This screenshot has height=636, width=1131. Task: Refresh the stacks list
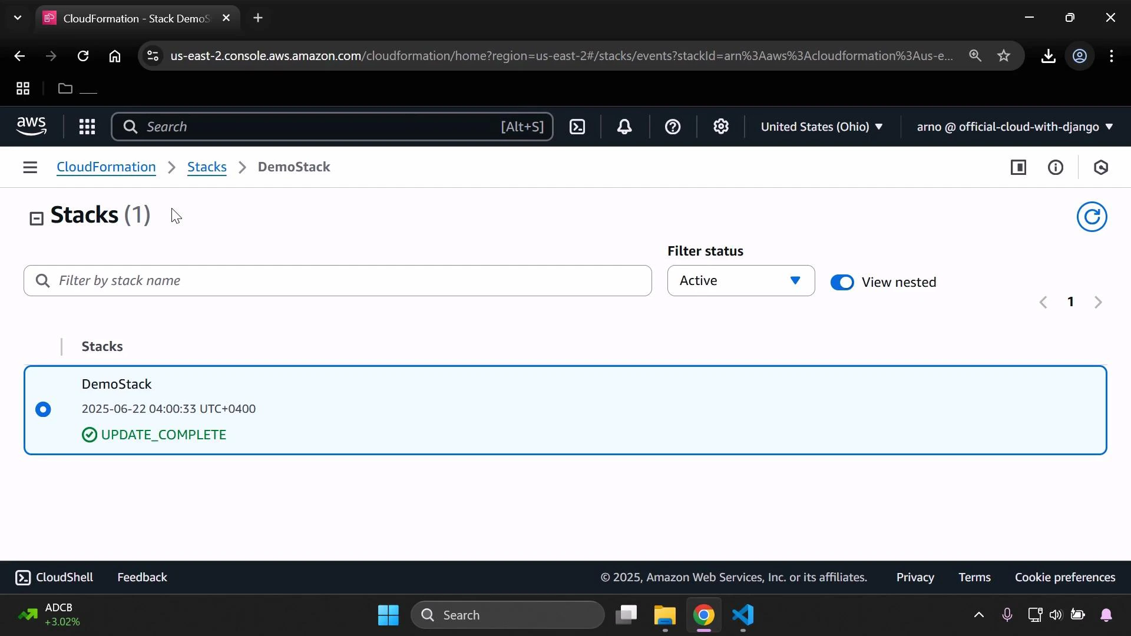1092,217
